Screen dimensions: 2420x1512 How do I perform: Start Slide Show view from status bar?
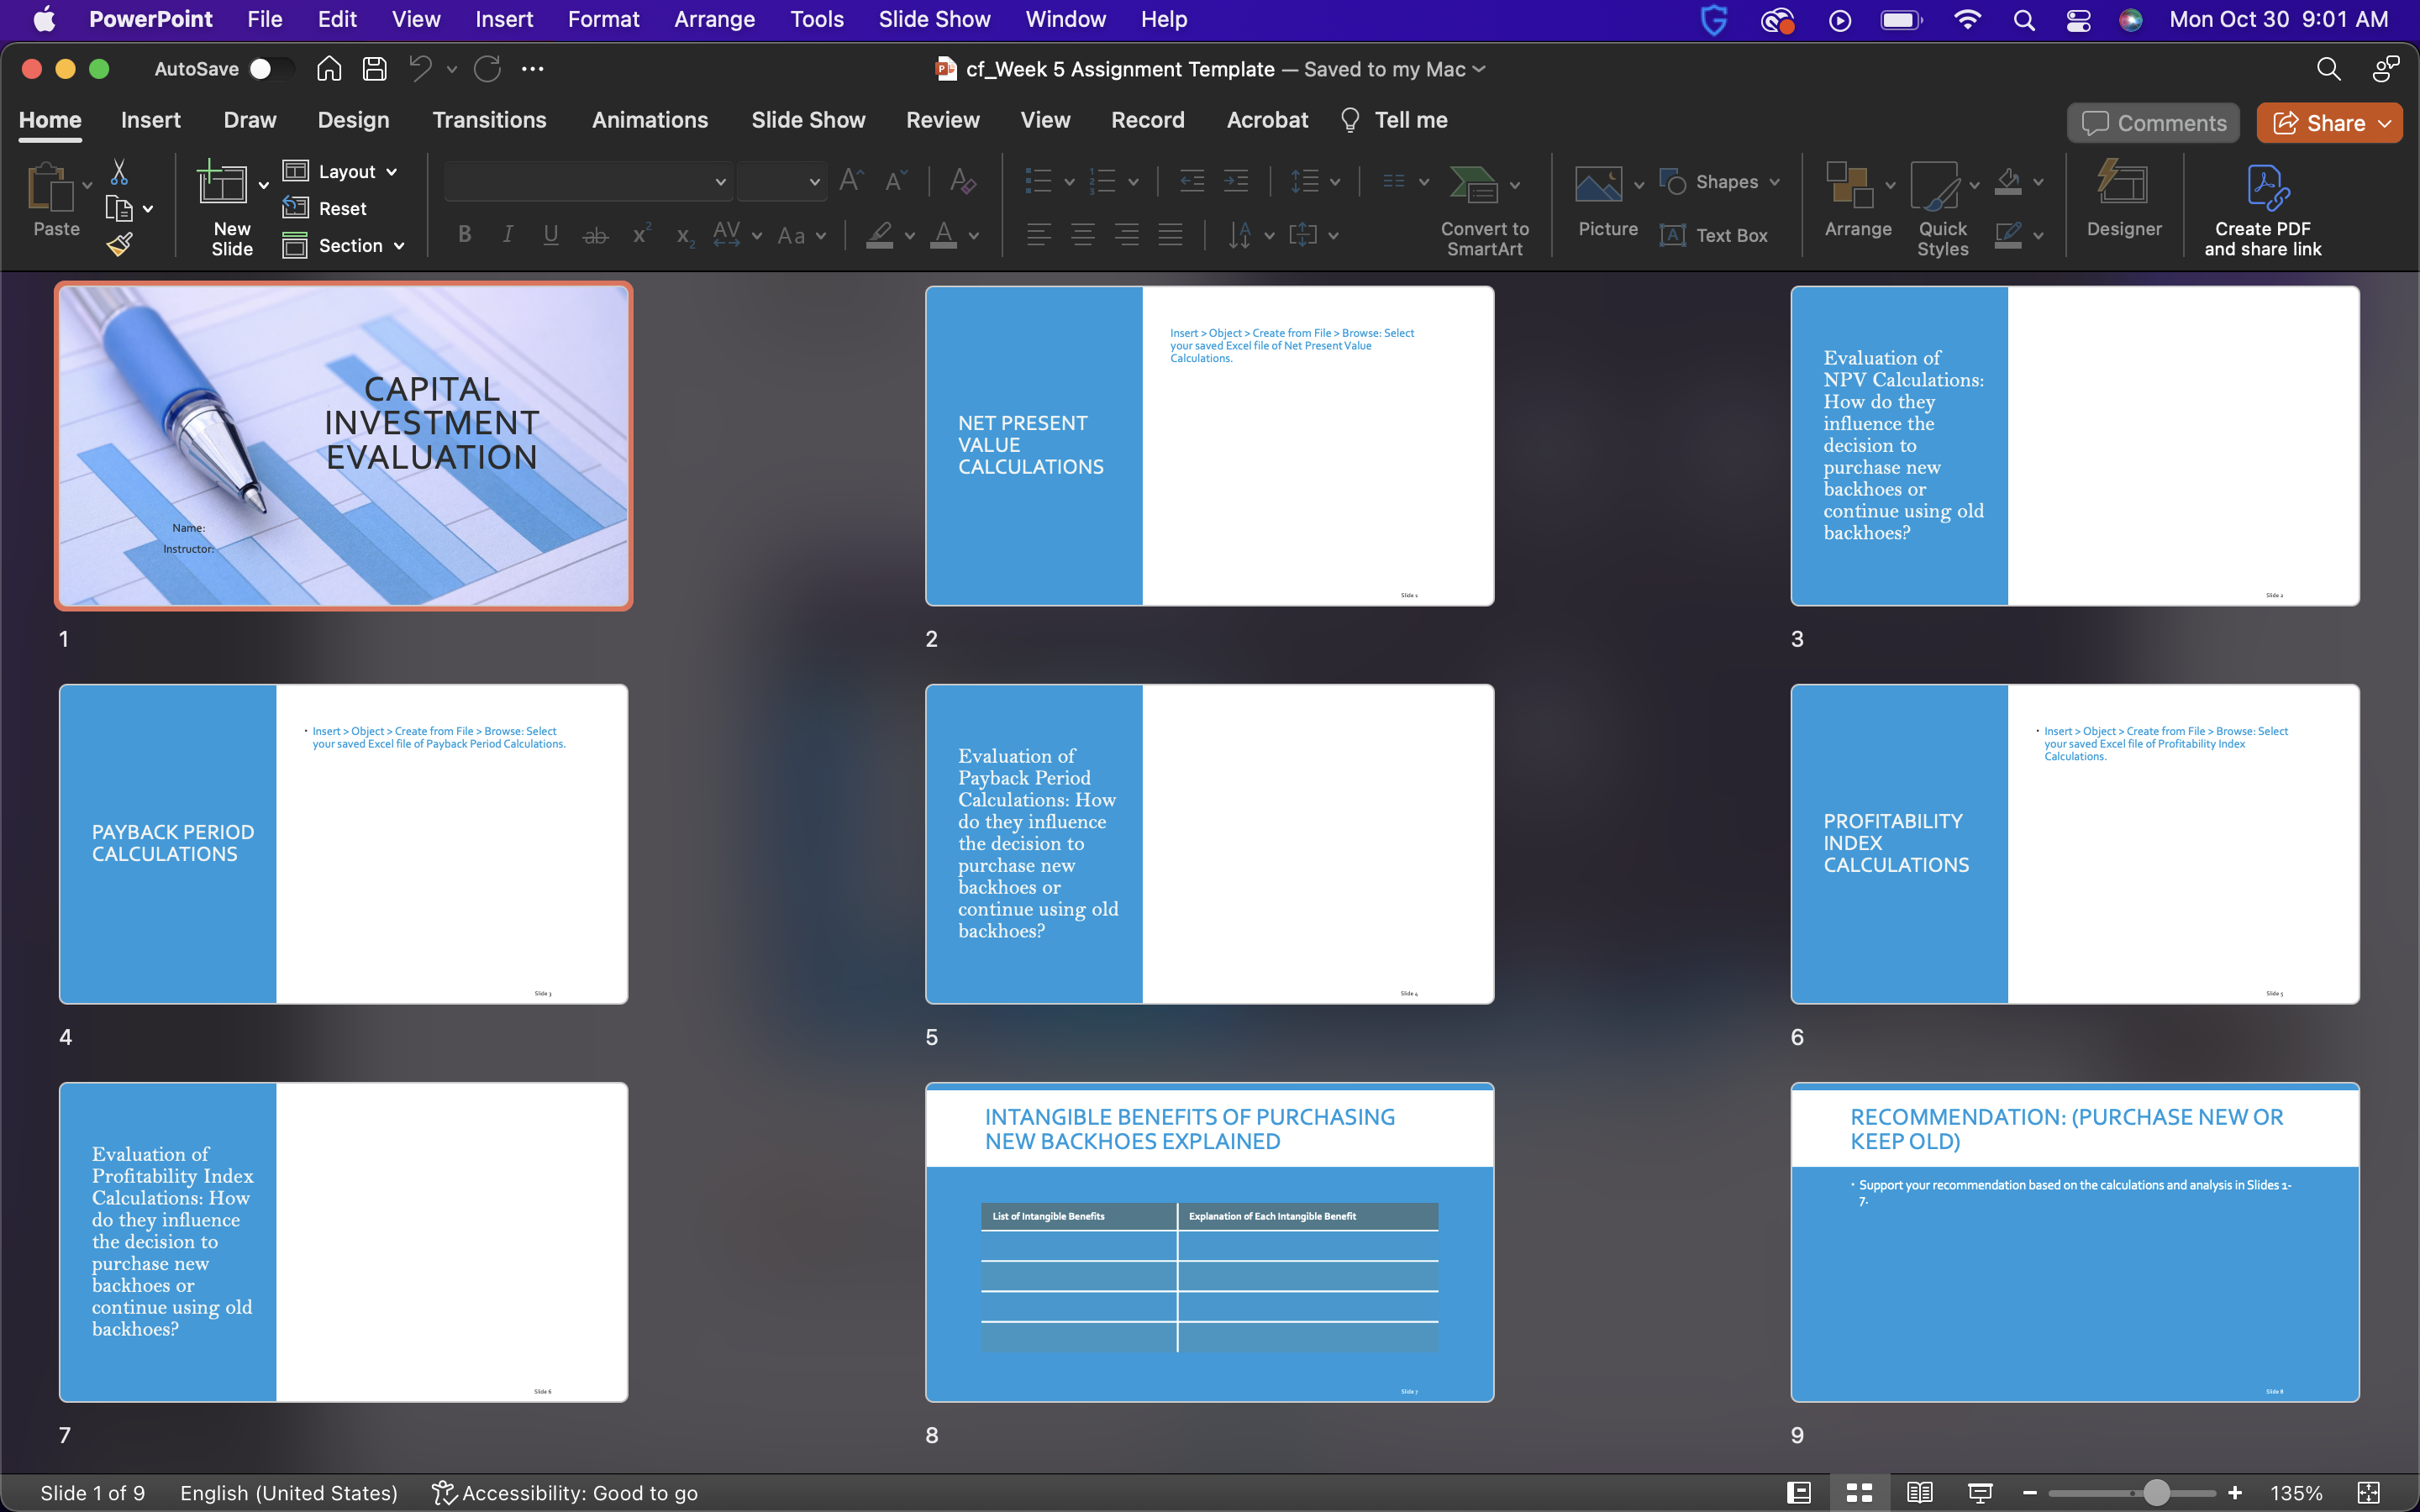1979,1492
